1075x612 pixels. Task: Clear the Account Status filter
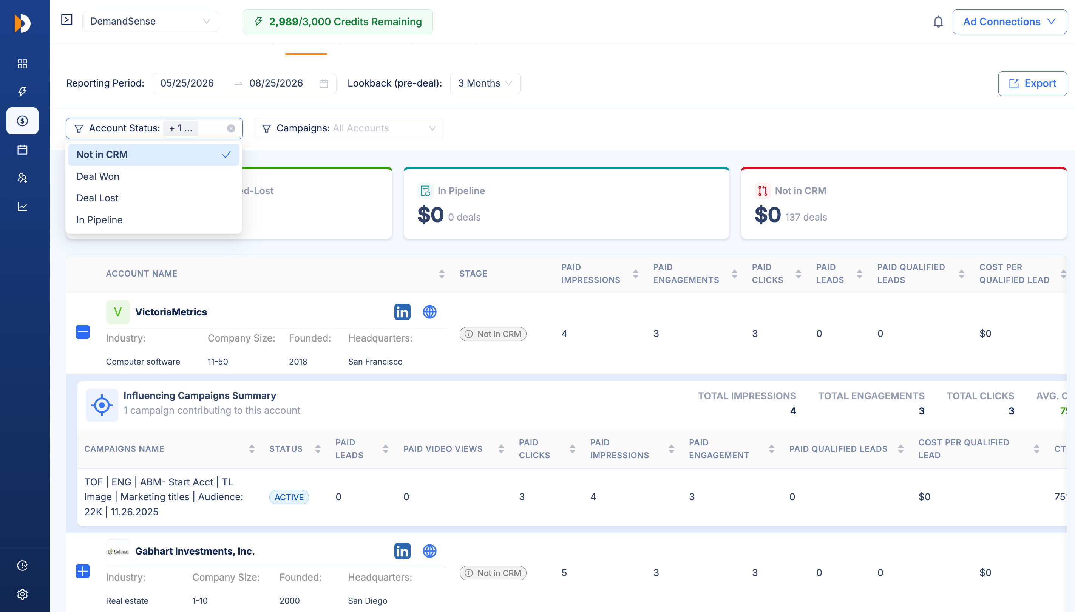point(231,128)
